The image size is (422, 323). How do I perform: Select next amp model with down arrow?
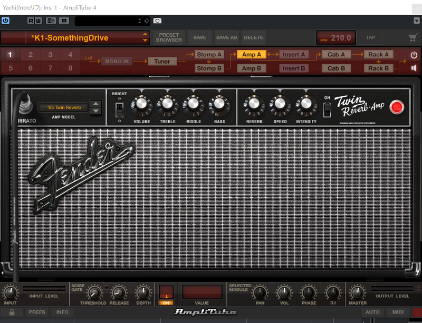tap(96, 111)
